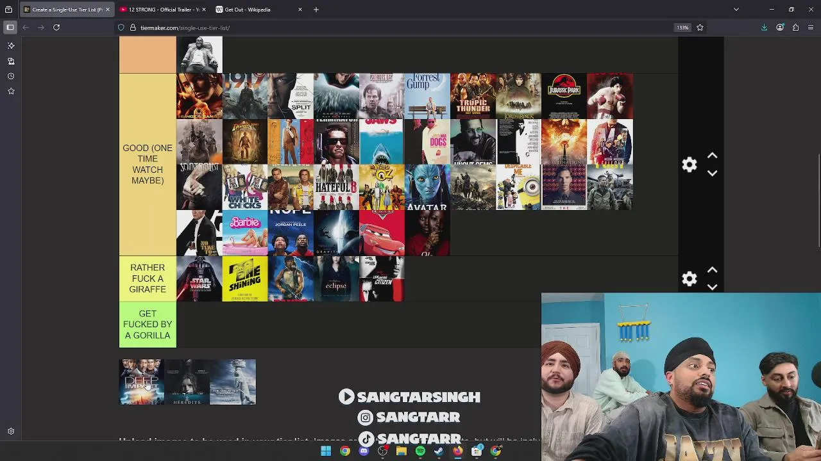Open OBS Studio from the taskbar

tap(382, 451)
